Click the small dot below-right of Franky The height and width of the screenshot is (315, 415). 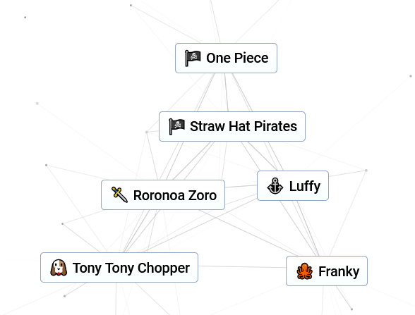pos(351,309)
